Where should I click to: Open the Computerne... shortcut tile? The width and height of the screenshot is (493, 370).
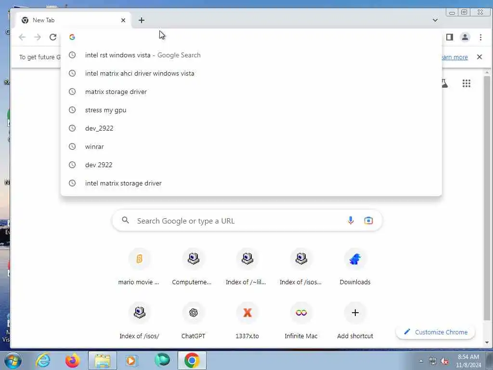point(193,266)
